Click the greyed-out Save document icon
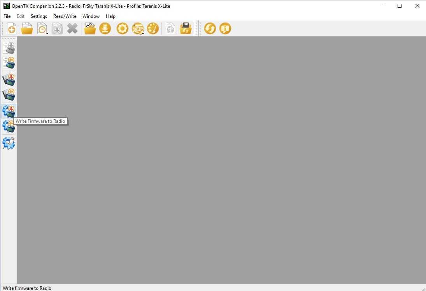426x291 pixels. tap(57, 28)
